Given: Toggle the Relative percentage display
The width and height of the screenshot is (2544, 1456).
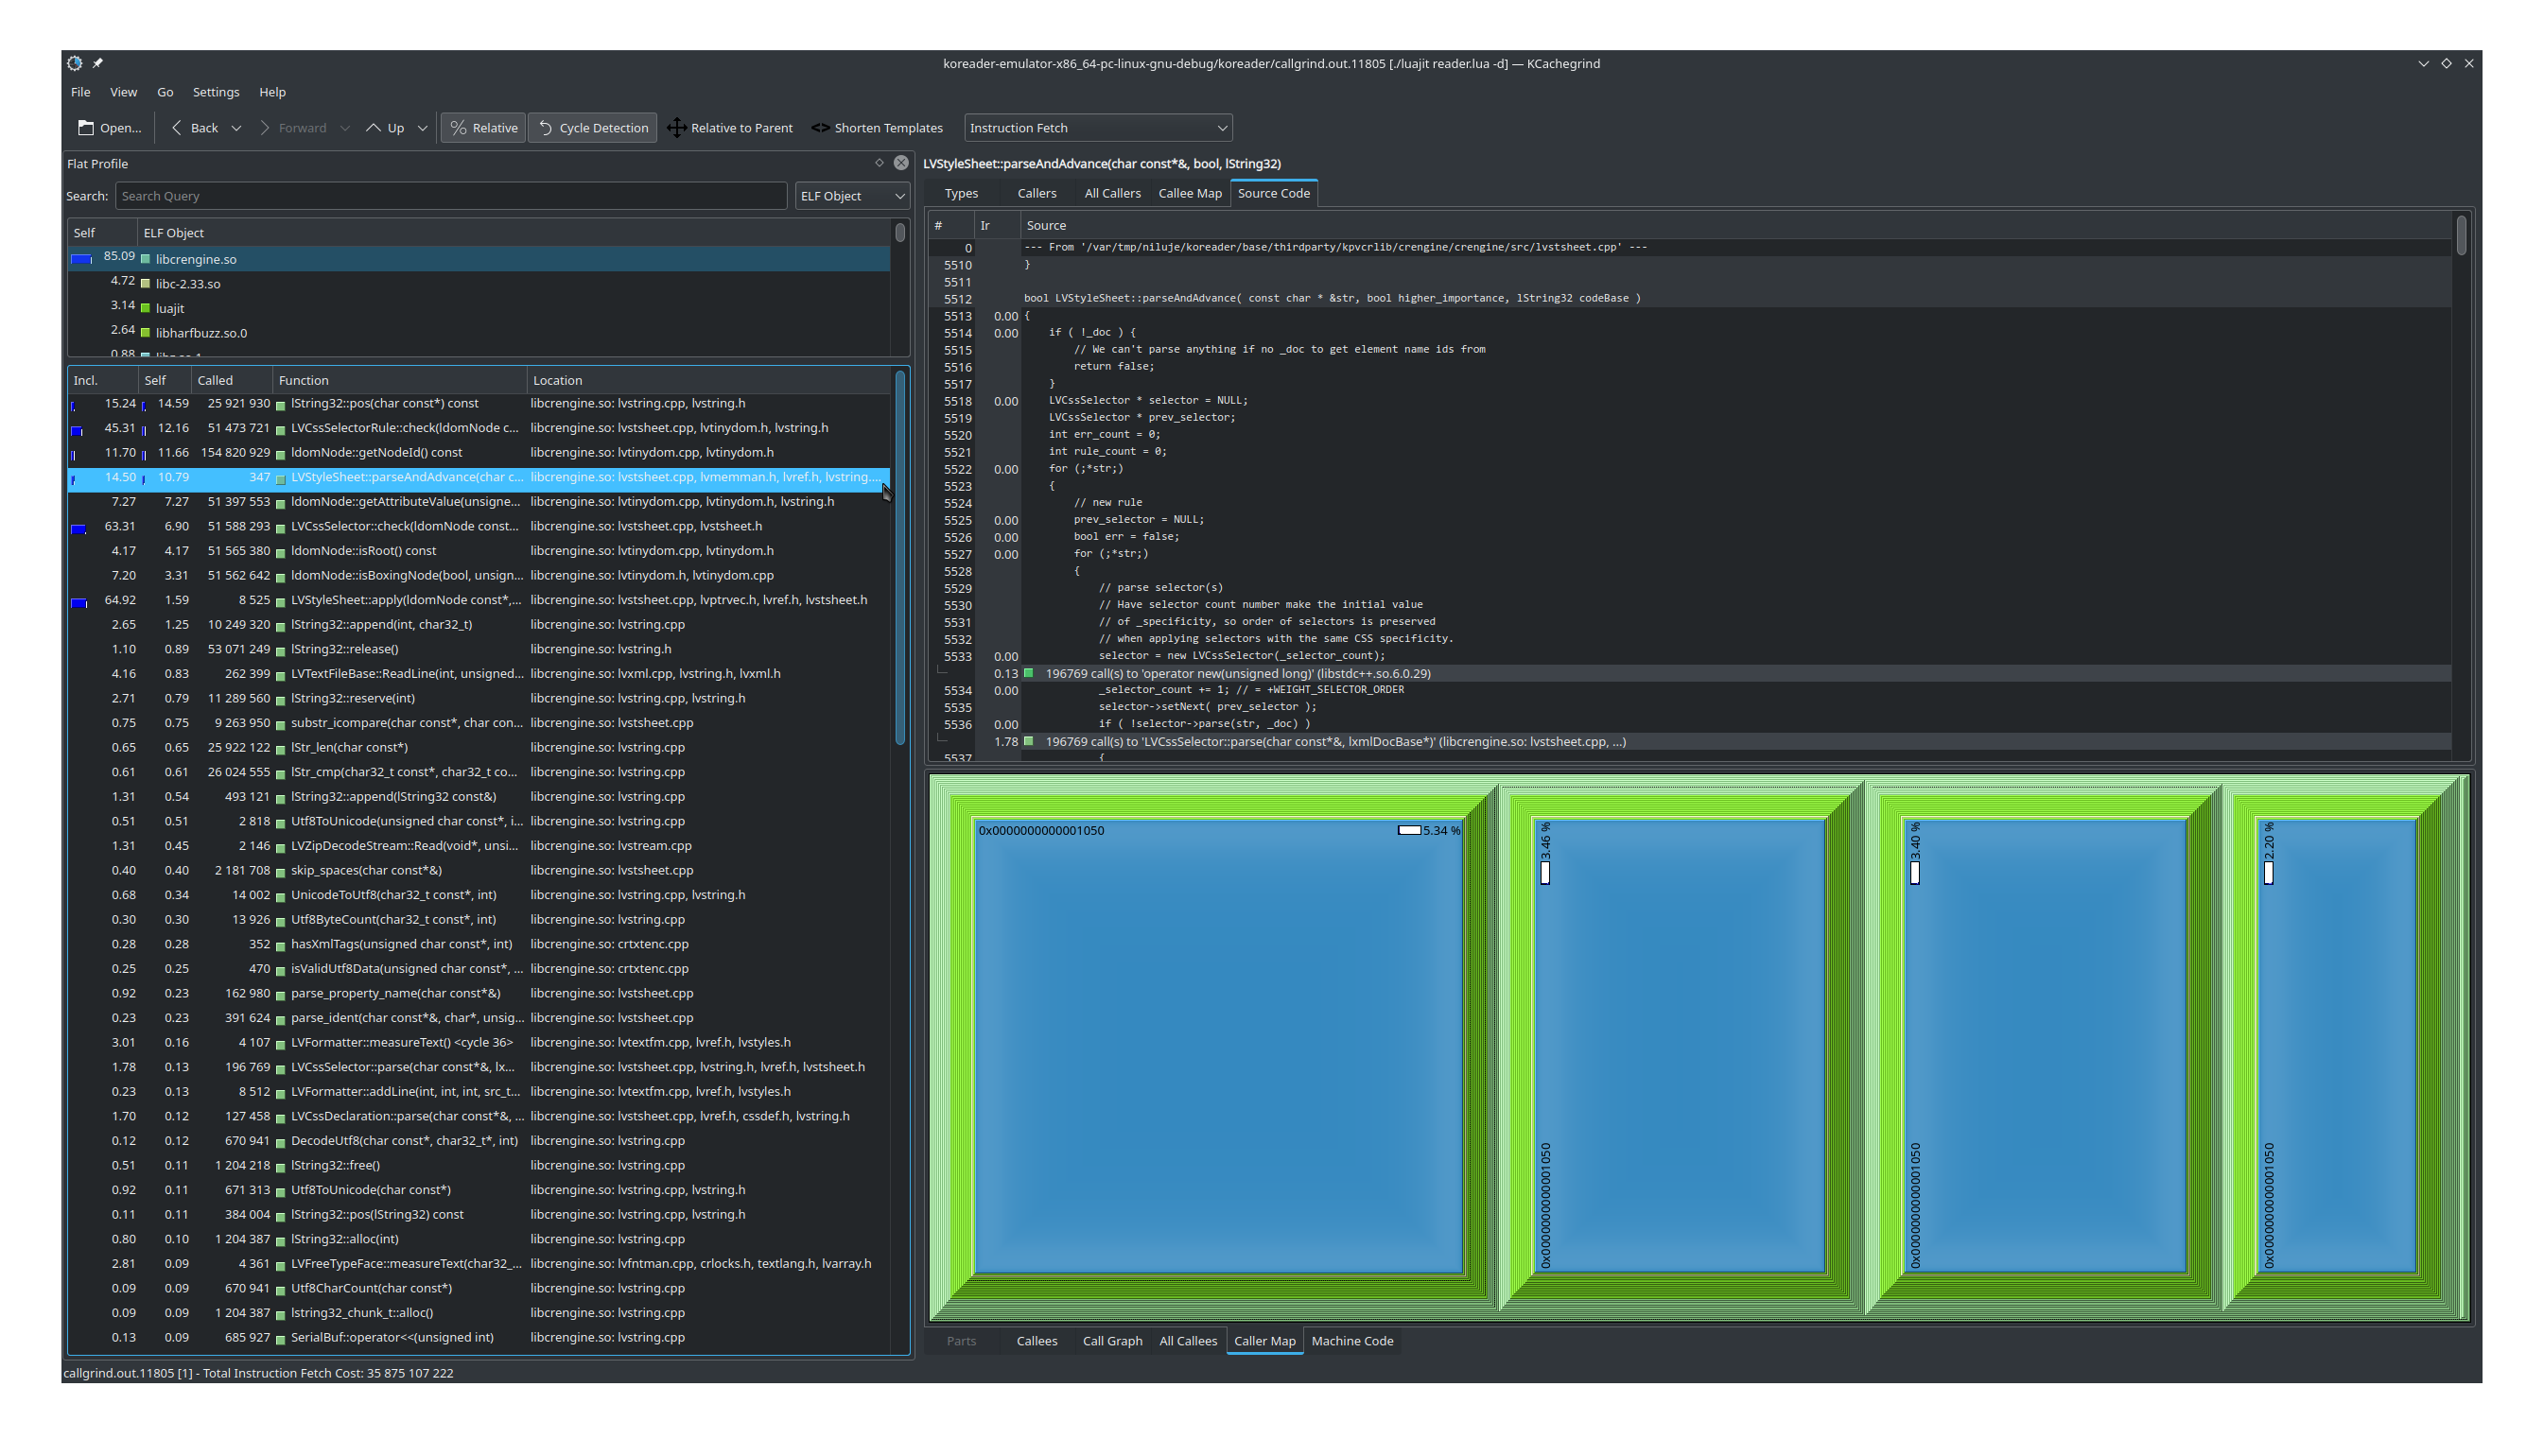Looking at the screenshot, I should (x=483, y=128).
